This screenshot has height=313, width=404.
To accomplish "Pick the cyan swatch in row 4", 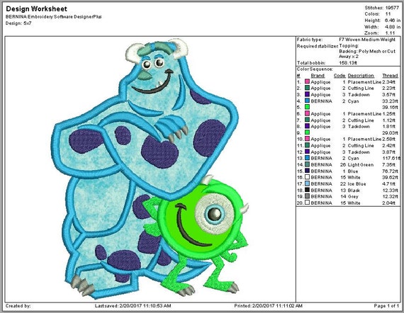I will [307, 101].
